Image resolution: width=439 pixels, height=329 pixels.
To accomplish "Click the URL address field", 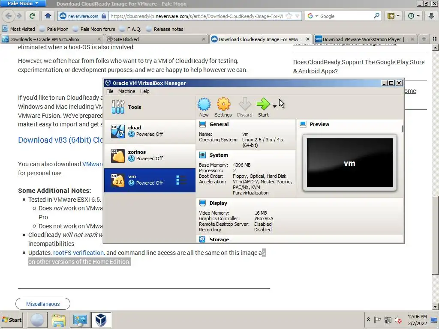I will tap(196, 16).
